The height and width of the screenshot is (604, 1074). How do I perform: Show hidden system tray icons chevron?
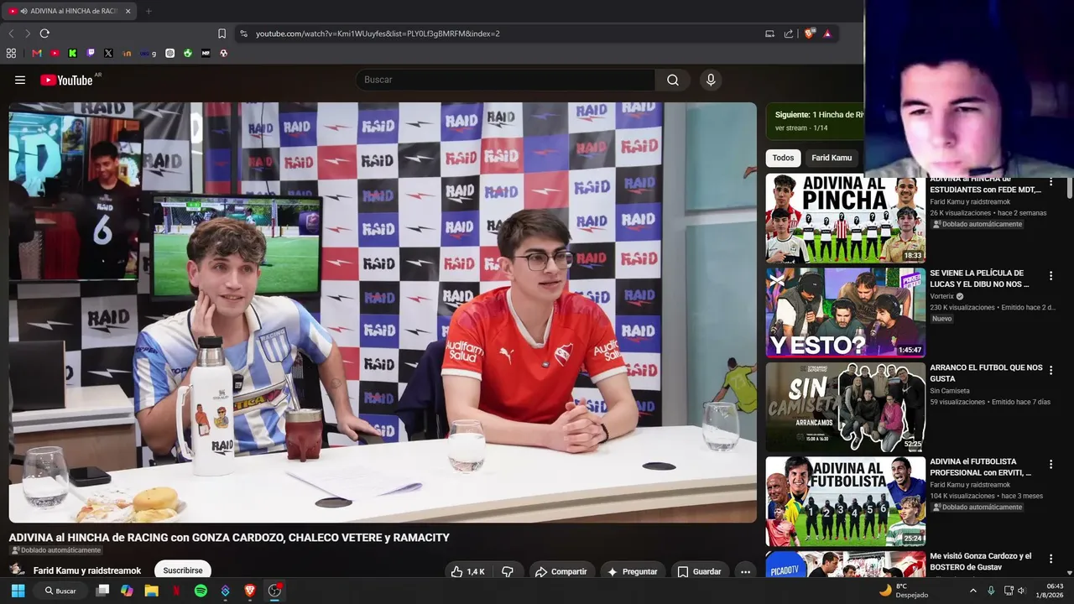973,591
